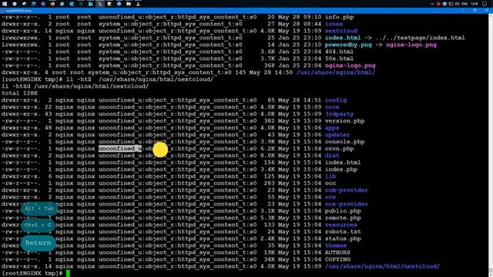Click the lib directory name
This screenshot has width=493, height=277.
pyautogui.click(x=330, y=176)
